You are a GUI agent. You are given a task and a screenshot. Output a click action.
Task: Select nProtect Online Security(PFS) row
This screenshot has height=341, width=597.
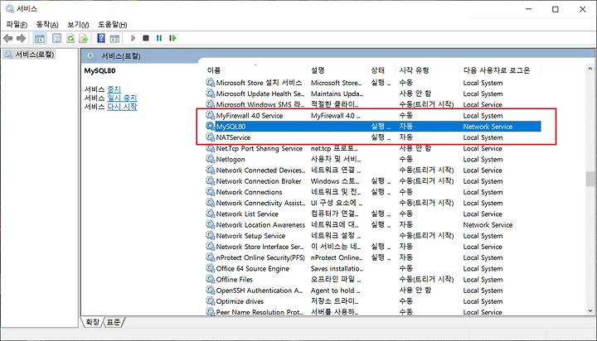point(373,257)
